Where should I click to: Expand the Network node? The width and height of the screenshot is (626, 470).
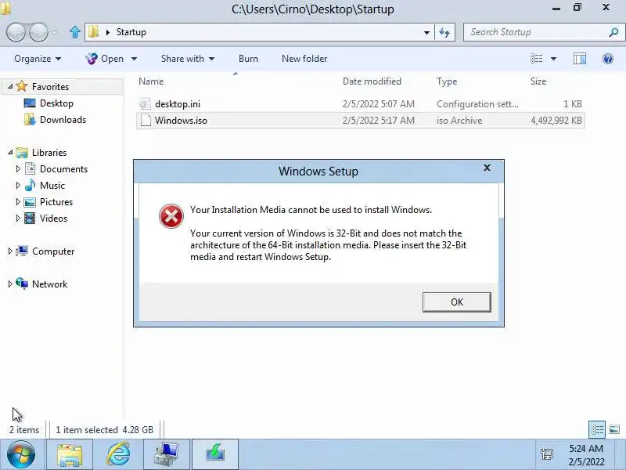pyautogui.click(x=10, y=284)
